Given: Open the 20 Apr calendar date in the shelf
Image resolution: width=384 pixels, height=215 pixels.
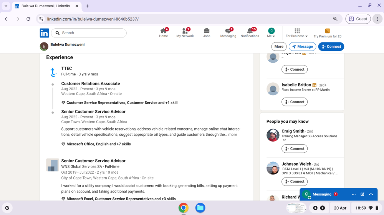Looking at the screenshot, I should (x=340, y=208).
